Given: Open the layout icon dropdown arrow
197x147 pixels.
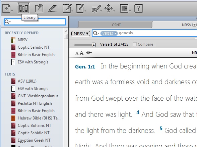Looking at the screenshot, I should (130, 11).
